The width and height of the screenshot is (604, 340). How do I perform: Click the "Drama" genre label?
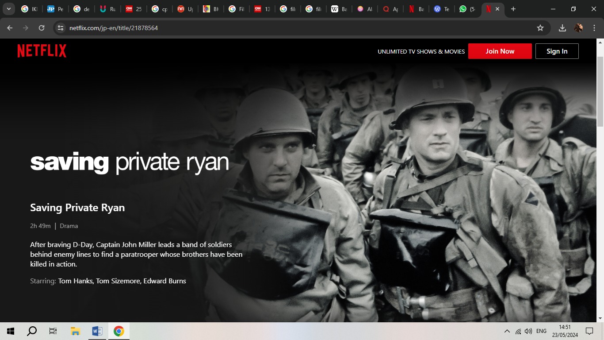[69, 226]
